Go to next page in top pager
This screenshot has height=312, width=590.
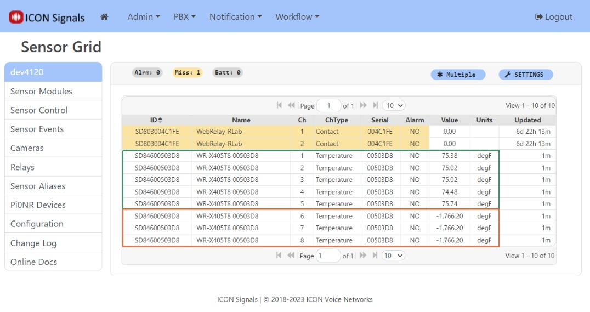coord(363,105)
